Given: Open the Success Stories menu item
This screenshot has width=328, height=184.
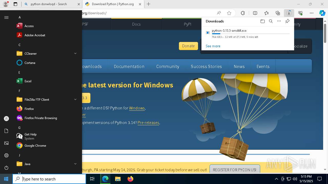Looking at the screenshot, I should tap(206, 66).
